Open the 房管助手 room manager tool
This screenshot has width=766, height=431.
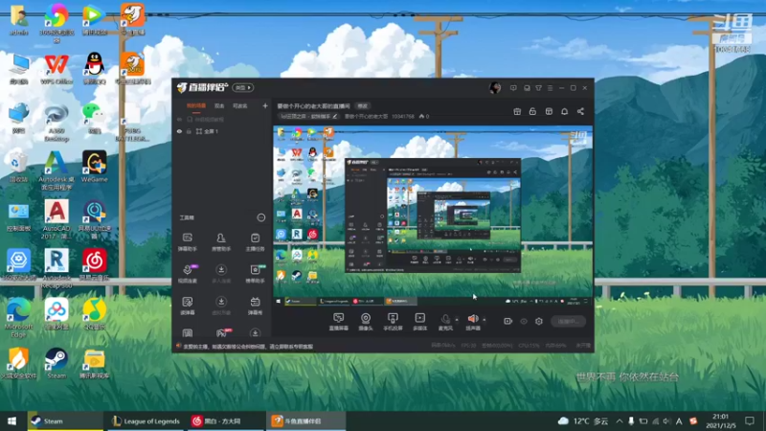[x=221, y=242]
